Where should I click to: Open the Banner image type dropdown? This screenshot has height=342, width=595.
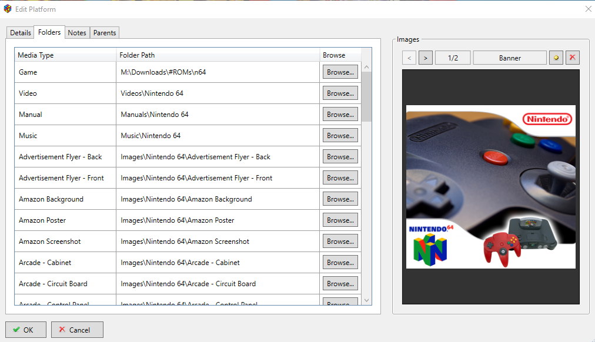[510, 58]
